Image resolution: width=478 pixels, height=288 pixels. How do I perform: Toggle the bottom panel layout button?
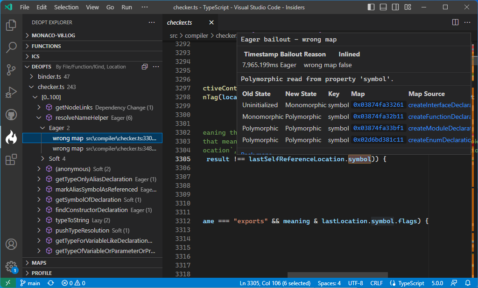pos(383,7)
